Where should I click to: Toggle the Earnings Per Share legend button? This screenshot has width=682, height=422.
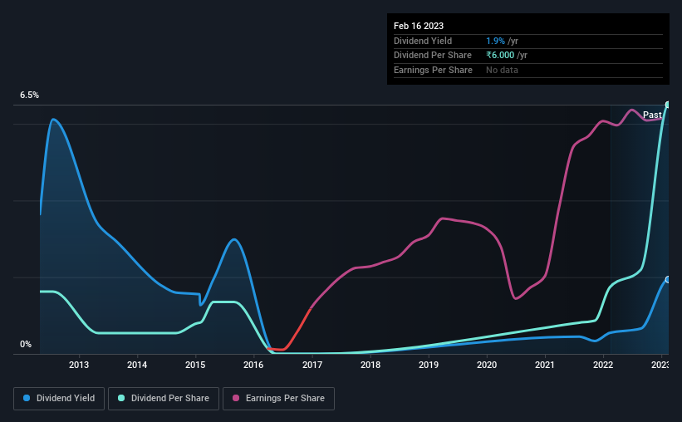pos(278,399)
